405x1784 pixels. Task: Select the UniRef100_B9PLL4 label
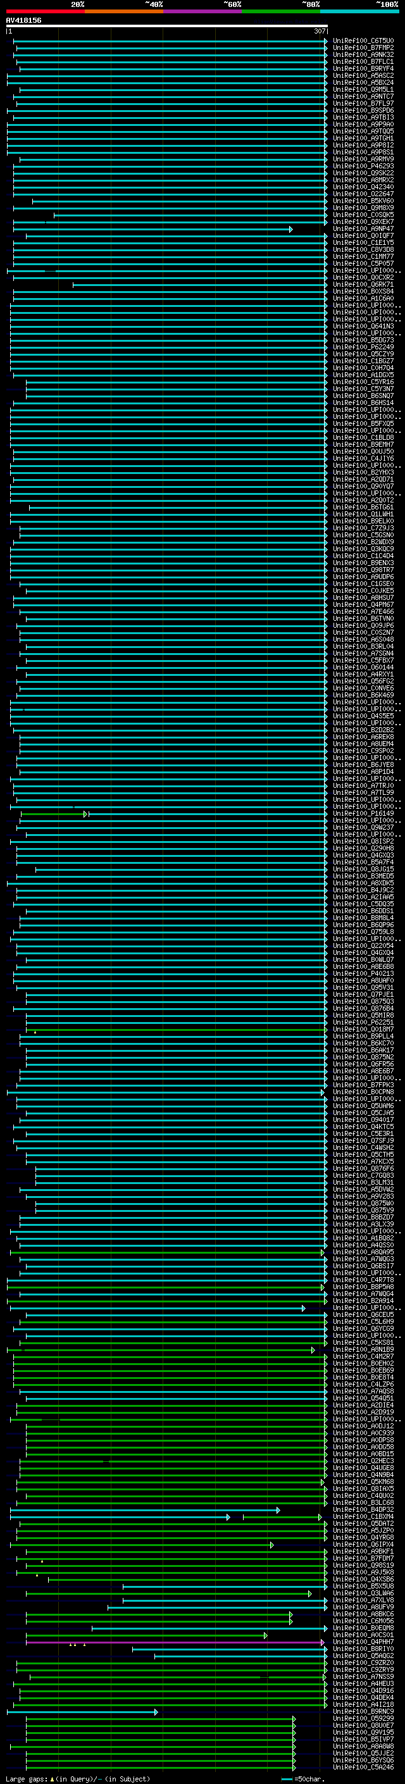pos(363,1036)
